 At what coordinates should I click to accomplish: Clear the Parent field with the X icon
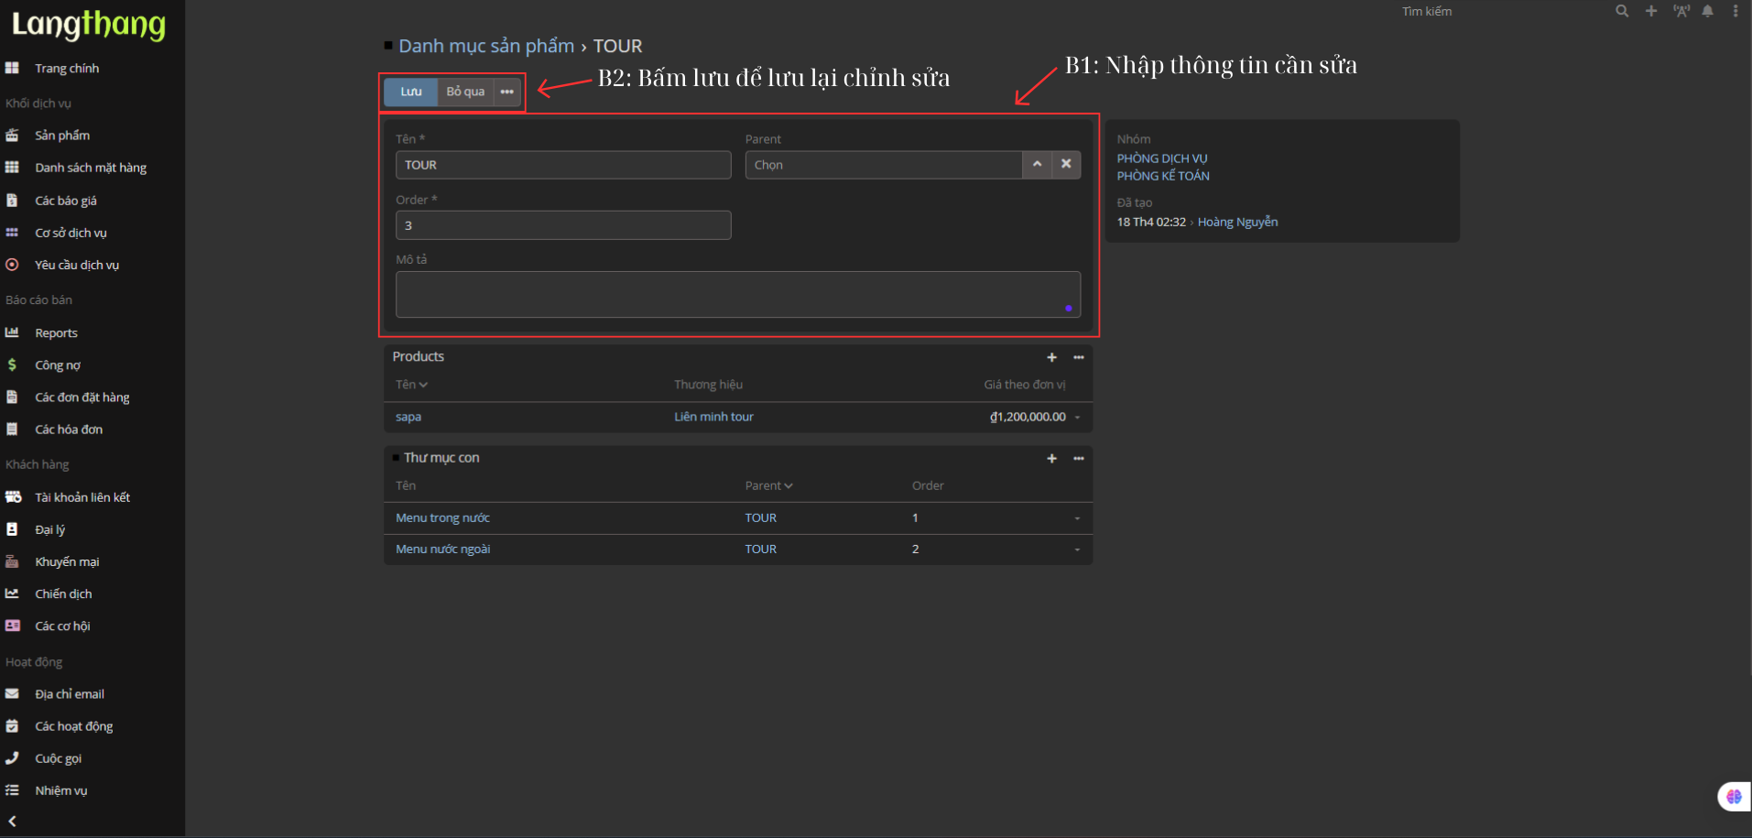(1066, 164)
